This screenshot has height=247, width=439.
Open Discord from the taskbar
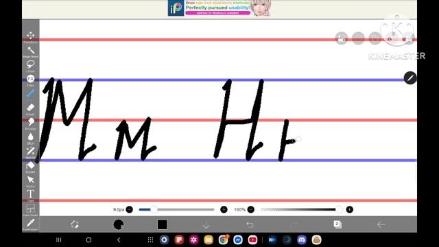[302, 240]
